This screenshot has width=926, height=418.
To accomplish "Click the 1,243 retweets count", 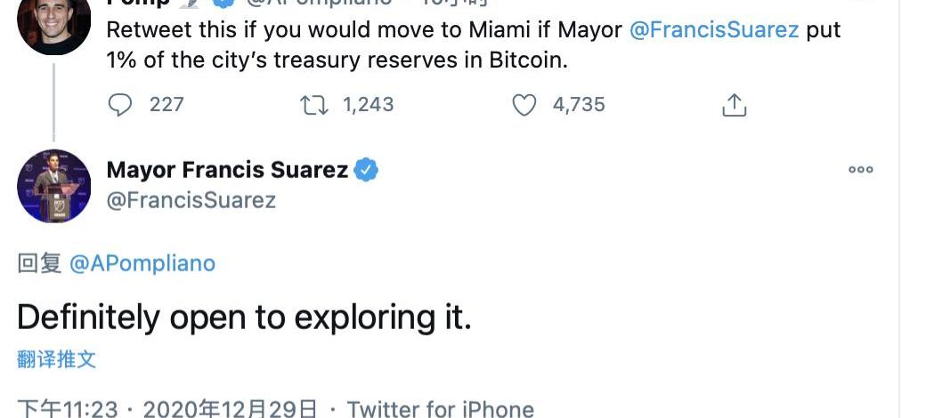I will coord(368,105).
